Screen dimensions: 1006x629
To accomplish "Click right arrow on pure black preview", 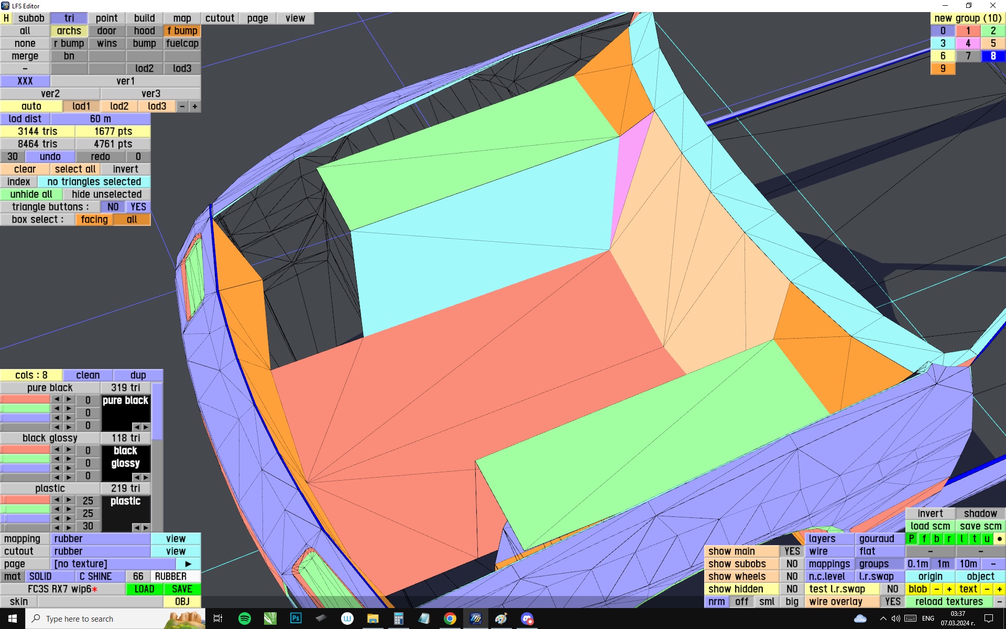I will (146, 427).
